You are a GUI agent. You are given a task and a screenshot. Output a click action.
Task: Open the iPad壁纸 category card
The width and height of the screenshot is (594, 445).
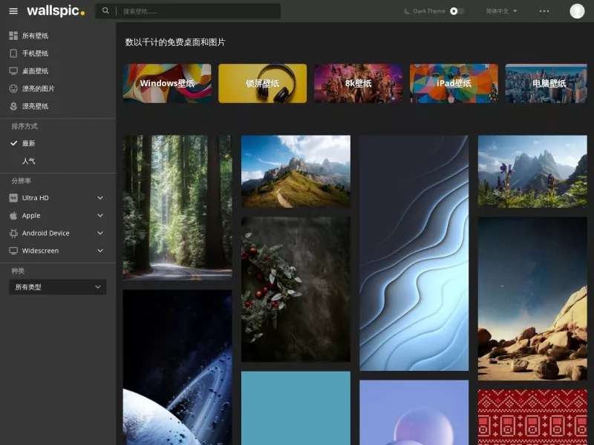click(x=454, y=83)
